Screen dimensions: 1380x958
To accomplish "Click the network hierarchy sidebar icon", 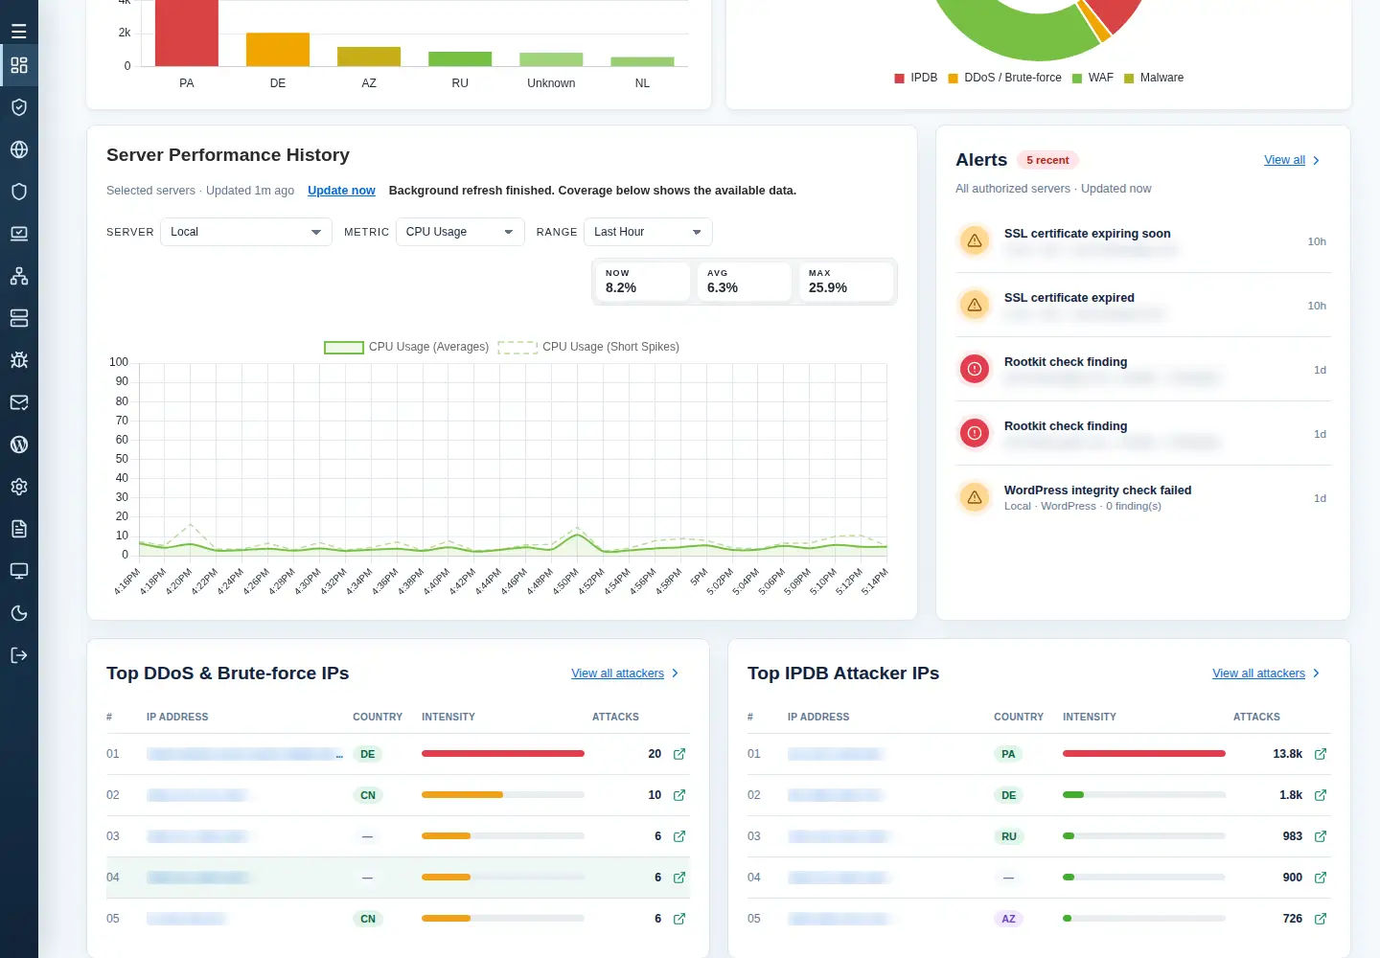I will 19,276.
